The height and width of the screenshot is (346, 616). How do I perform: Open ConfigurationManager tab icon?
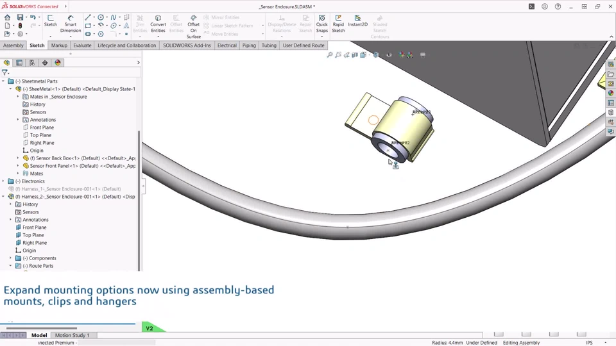(x=32, y=63)
